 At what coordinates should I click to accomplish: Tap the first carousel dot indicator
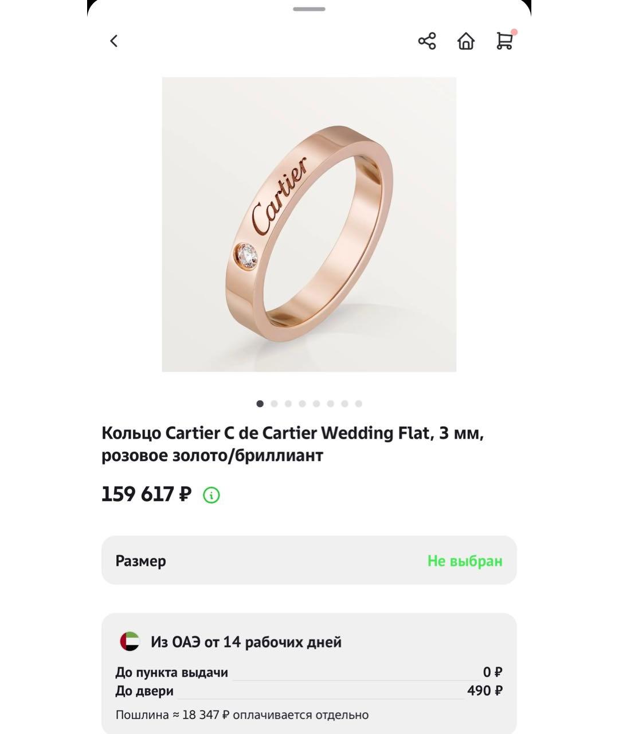pos(260,404)
